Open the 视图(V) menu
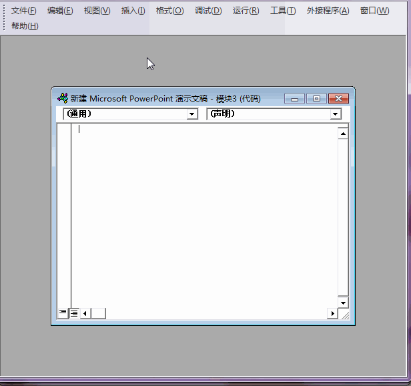This screenshot has width=411, height=386. [x=97, y=11]
